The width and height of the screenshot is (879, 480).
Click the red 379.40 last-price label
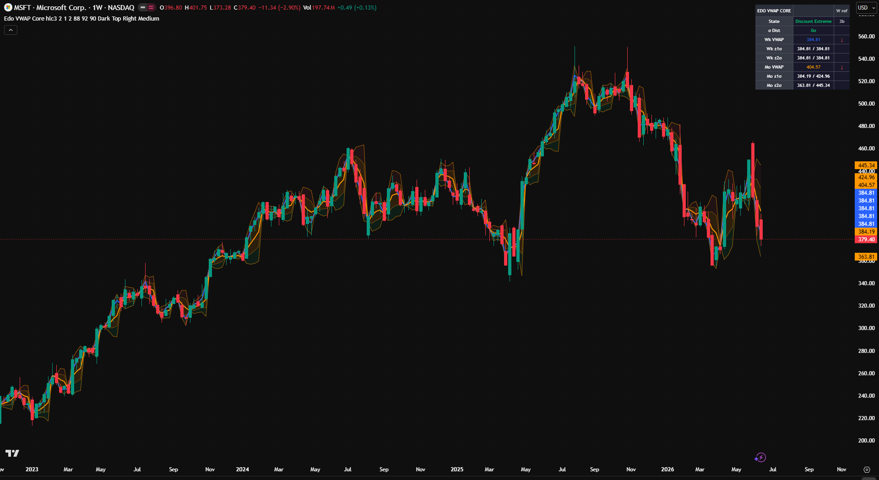pos(866,240)
